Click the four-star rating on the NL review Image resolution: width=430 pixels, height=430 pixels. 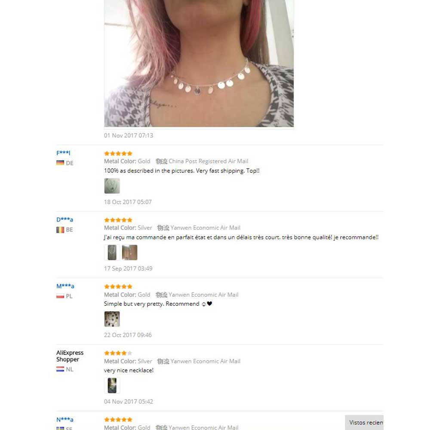click(118, 353)
